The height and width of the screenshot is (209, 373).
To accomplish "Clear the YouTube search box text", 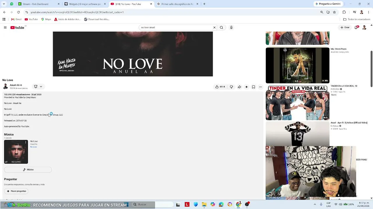I will coord(214,28).
